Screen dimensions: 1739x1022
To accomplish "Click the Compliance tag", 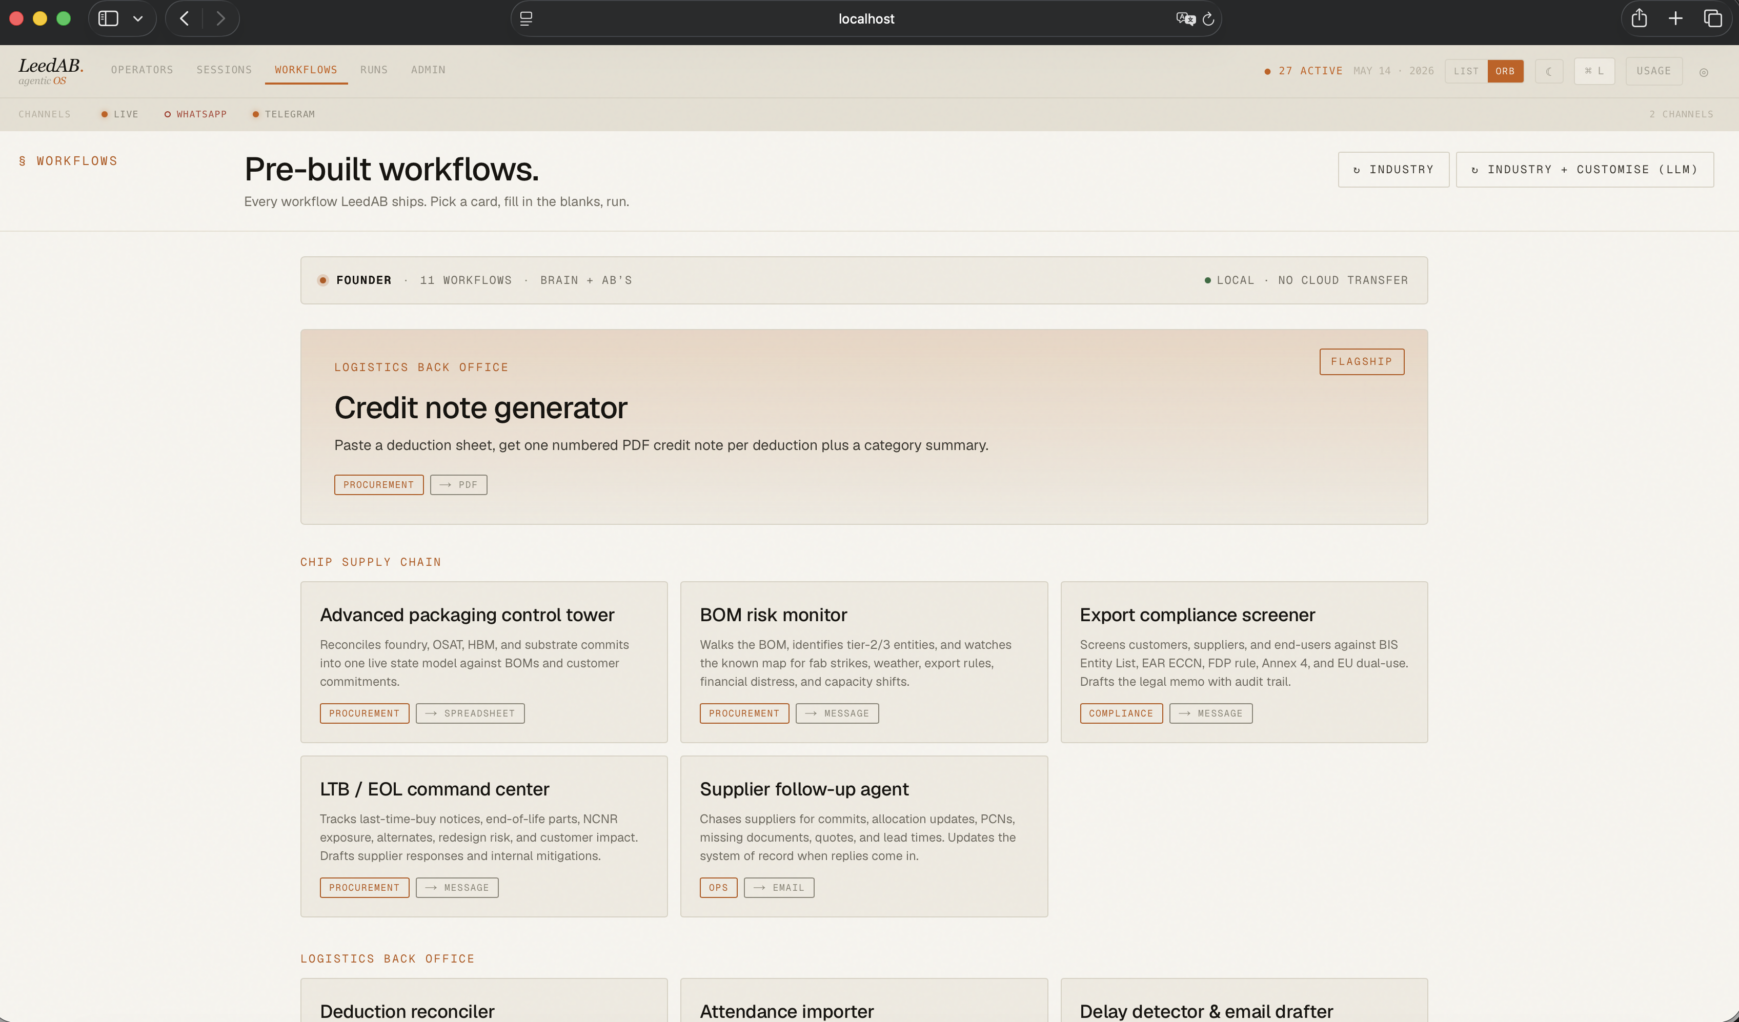I will click(x=1121, y=713).
